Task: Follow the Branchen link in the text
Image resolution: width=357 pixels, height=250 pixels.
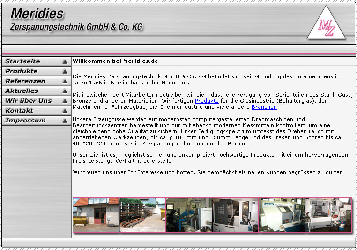Action: (x=264, y=107)
